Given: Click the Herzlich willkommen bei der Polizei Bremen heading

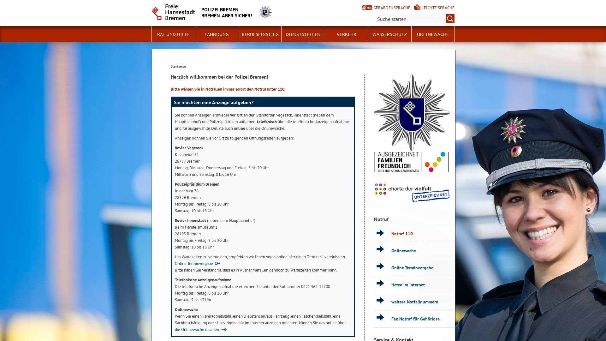Looking at the screenshot, I should 219,77.
